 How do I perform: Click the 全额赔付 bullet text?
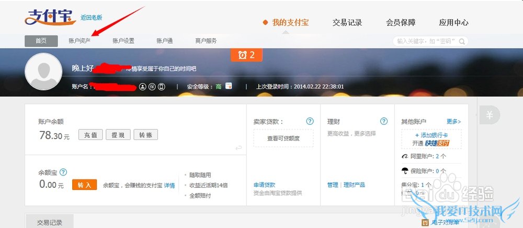point(200,196)
